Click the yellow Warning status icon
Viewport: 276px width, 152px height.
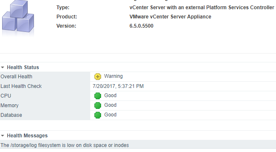point(98,77)
